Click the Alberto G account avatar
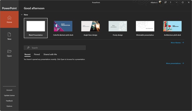The height and width of the screenshot is (111, 192). 160,2
